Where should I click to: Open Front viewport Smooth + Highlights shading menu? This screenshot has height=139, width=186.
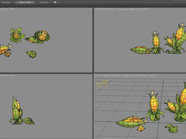(x=118, y=9)
